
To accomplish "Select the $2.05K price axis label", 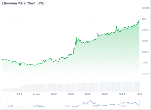I will pyautogui.click(x=145, y=8).
